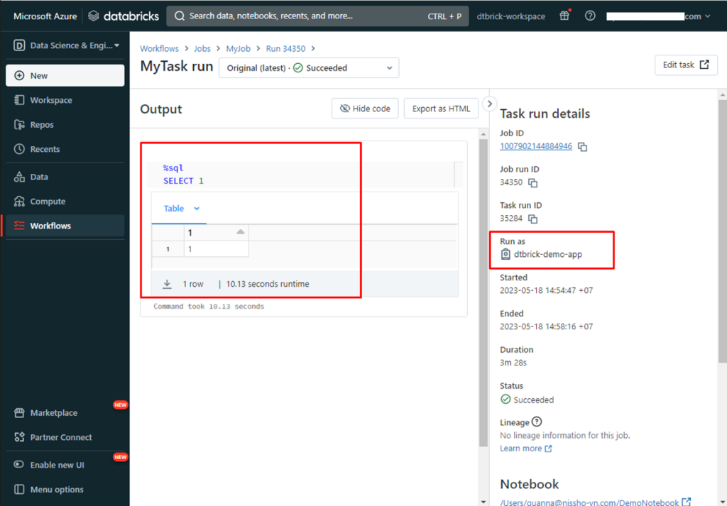This screenshot has width=727, height=506.
Task: Click the Edit task button
Action: pyautogui.click(x=685, y=65)
